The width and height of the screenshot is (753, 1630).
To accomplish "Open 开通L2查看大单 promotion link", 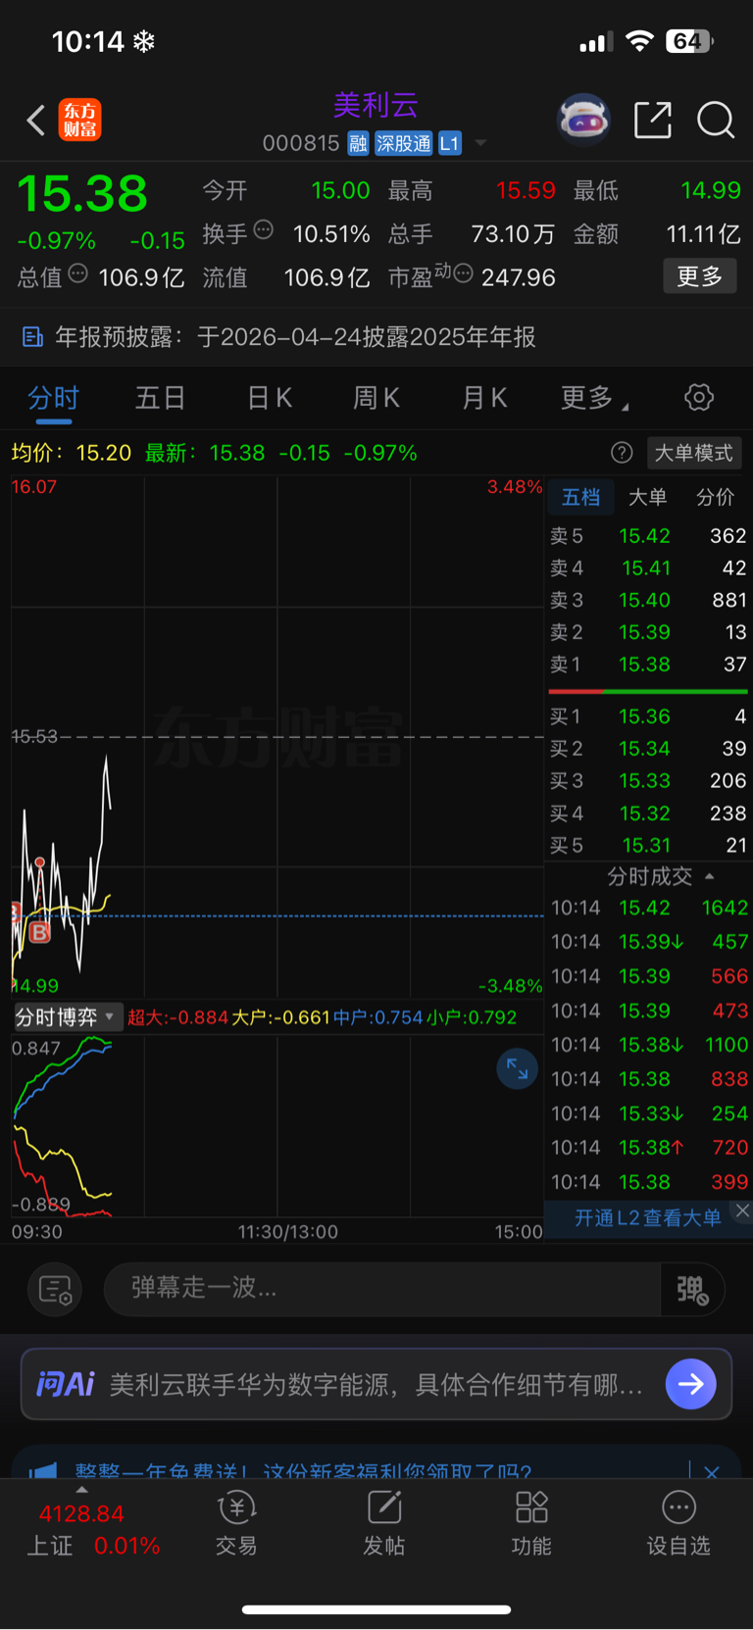I will click(x=647, y=1218).
